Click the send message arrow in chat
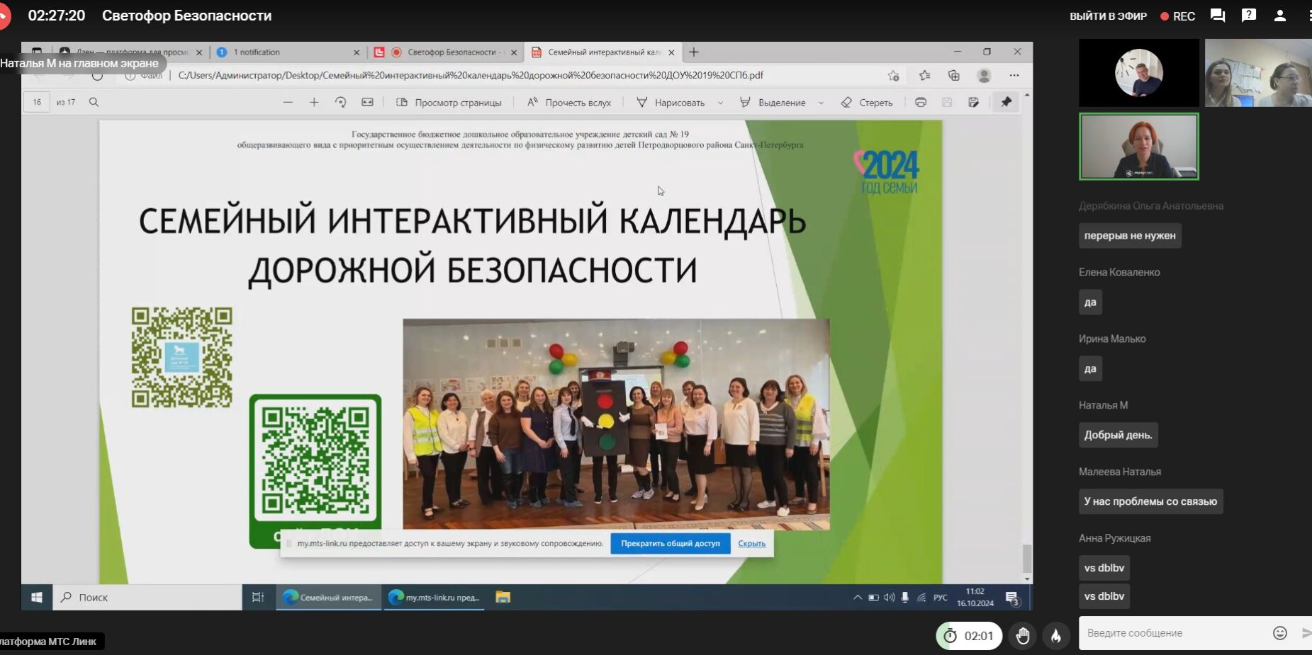 [x=1306, y=633]
